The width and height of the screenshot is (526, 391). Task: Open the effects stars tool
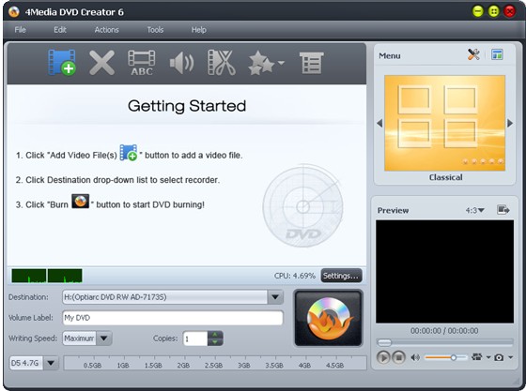[x=266, y=63]
